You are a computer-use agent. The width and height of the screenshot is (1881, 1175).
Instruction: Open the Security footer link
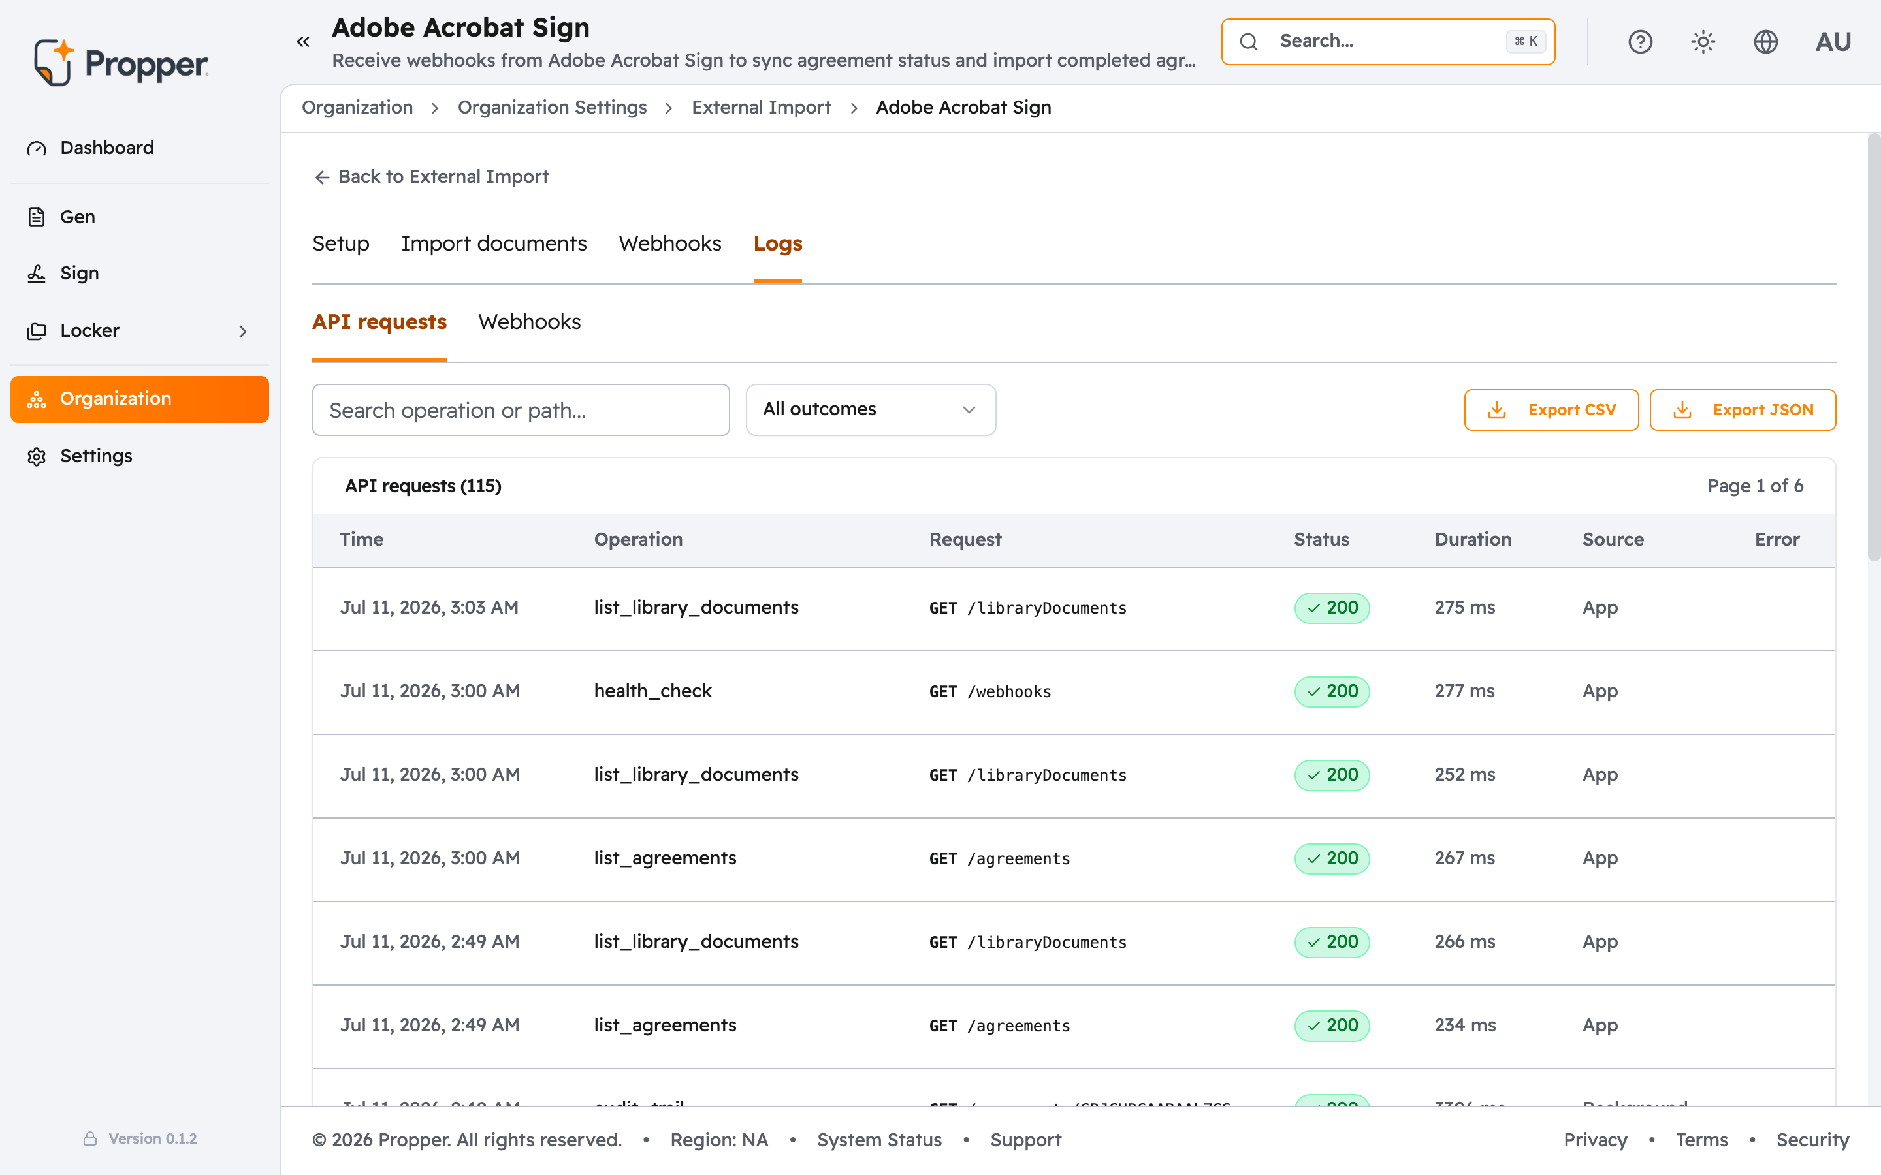point(1812,1140)
